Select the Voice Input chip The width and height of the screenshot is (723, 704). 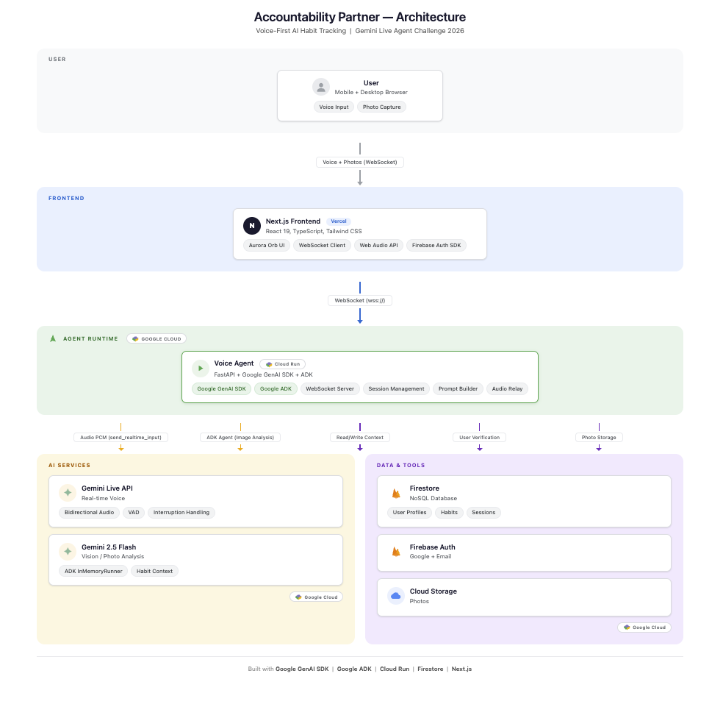(x=334, y=107)
